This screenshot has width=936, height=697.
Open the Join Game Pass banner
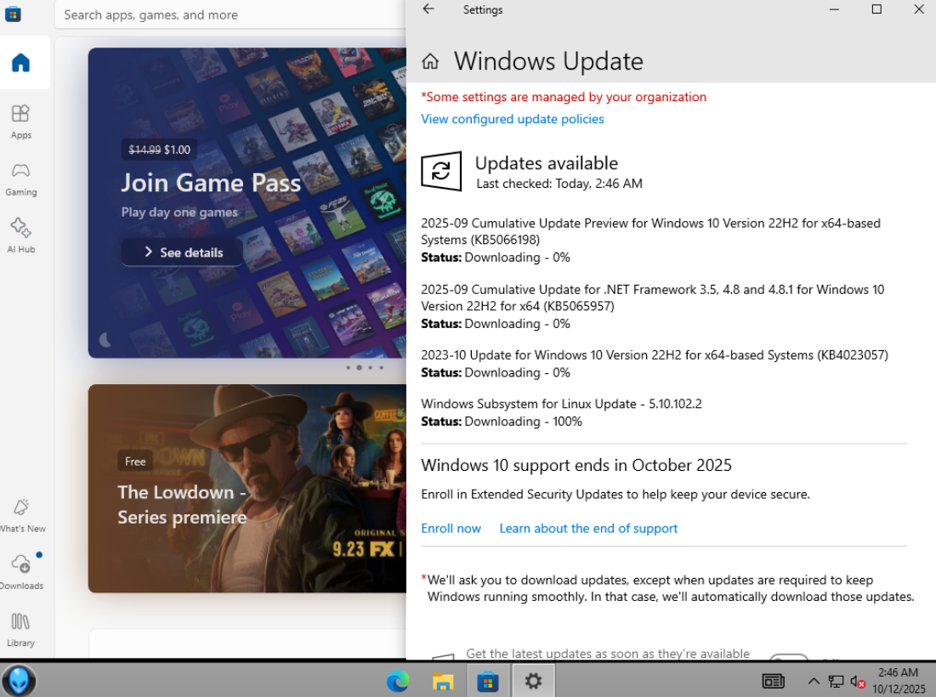coord(247,203)
